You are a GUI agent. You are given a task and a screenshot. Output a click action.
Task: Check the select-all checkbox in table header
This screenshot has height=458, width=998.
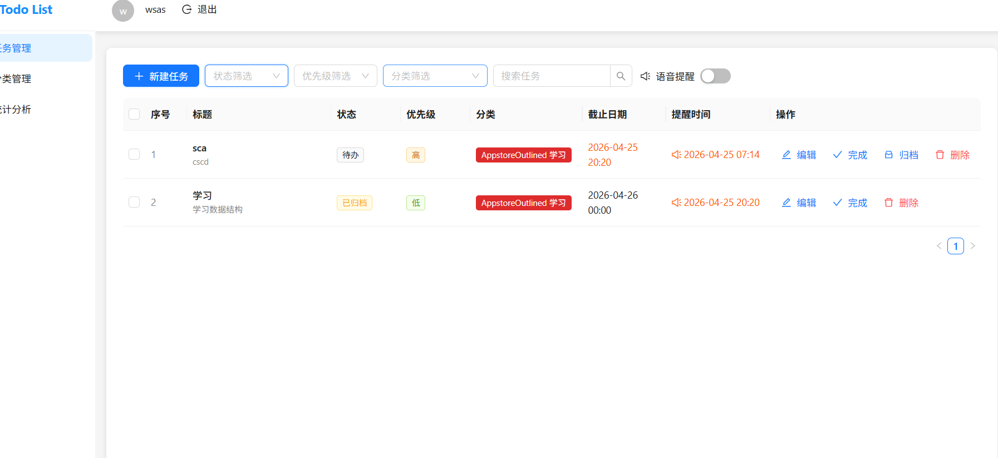coord(134,114)
